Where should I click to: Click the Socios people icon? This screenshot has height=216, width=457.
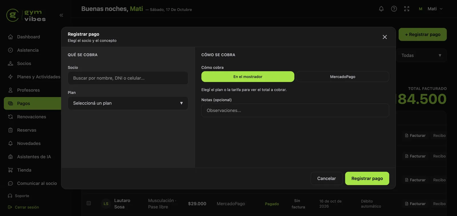(11, 63)
